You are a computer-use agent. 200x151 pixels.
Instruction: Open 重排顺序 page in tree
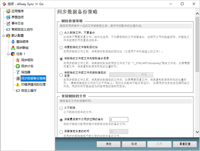22,42
